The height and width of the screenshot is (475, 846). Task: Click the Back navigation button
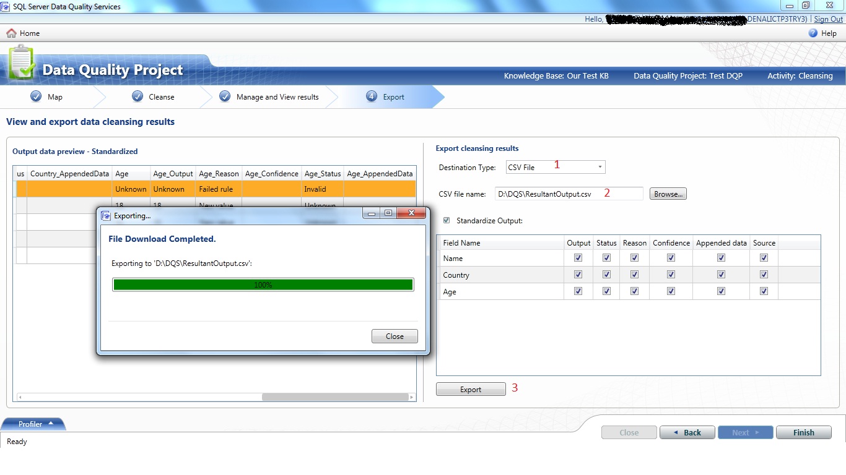[x=687, y=432]
